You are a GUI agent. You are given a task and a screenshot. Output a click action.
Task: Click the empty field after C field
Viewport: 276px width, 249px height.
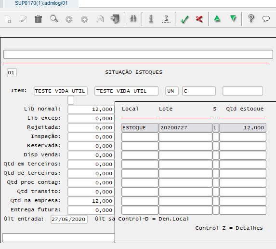click(243, 91)
